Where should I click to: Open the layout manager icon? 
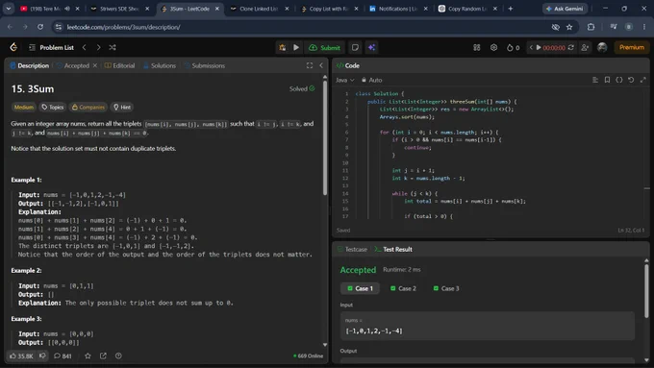coord(477,47)
